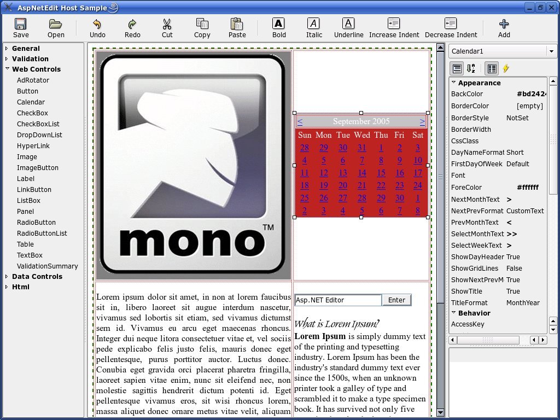Undo the last action
560x420 pixels.
97,24
